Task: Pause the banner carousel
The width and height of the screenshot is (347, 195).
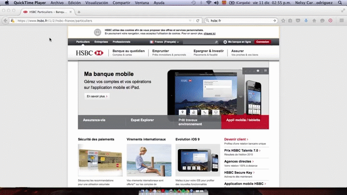Action: point(265,71)
